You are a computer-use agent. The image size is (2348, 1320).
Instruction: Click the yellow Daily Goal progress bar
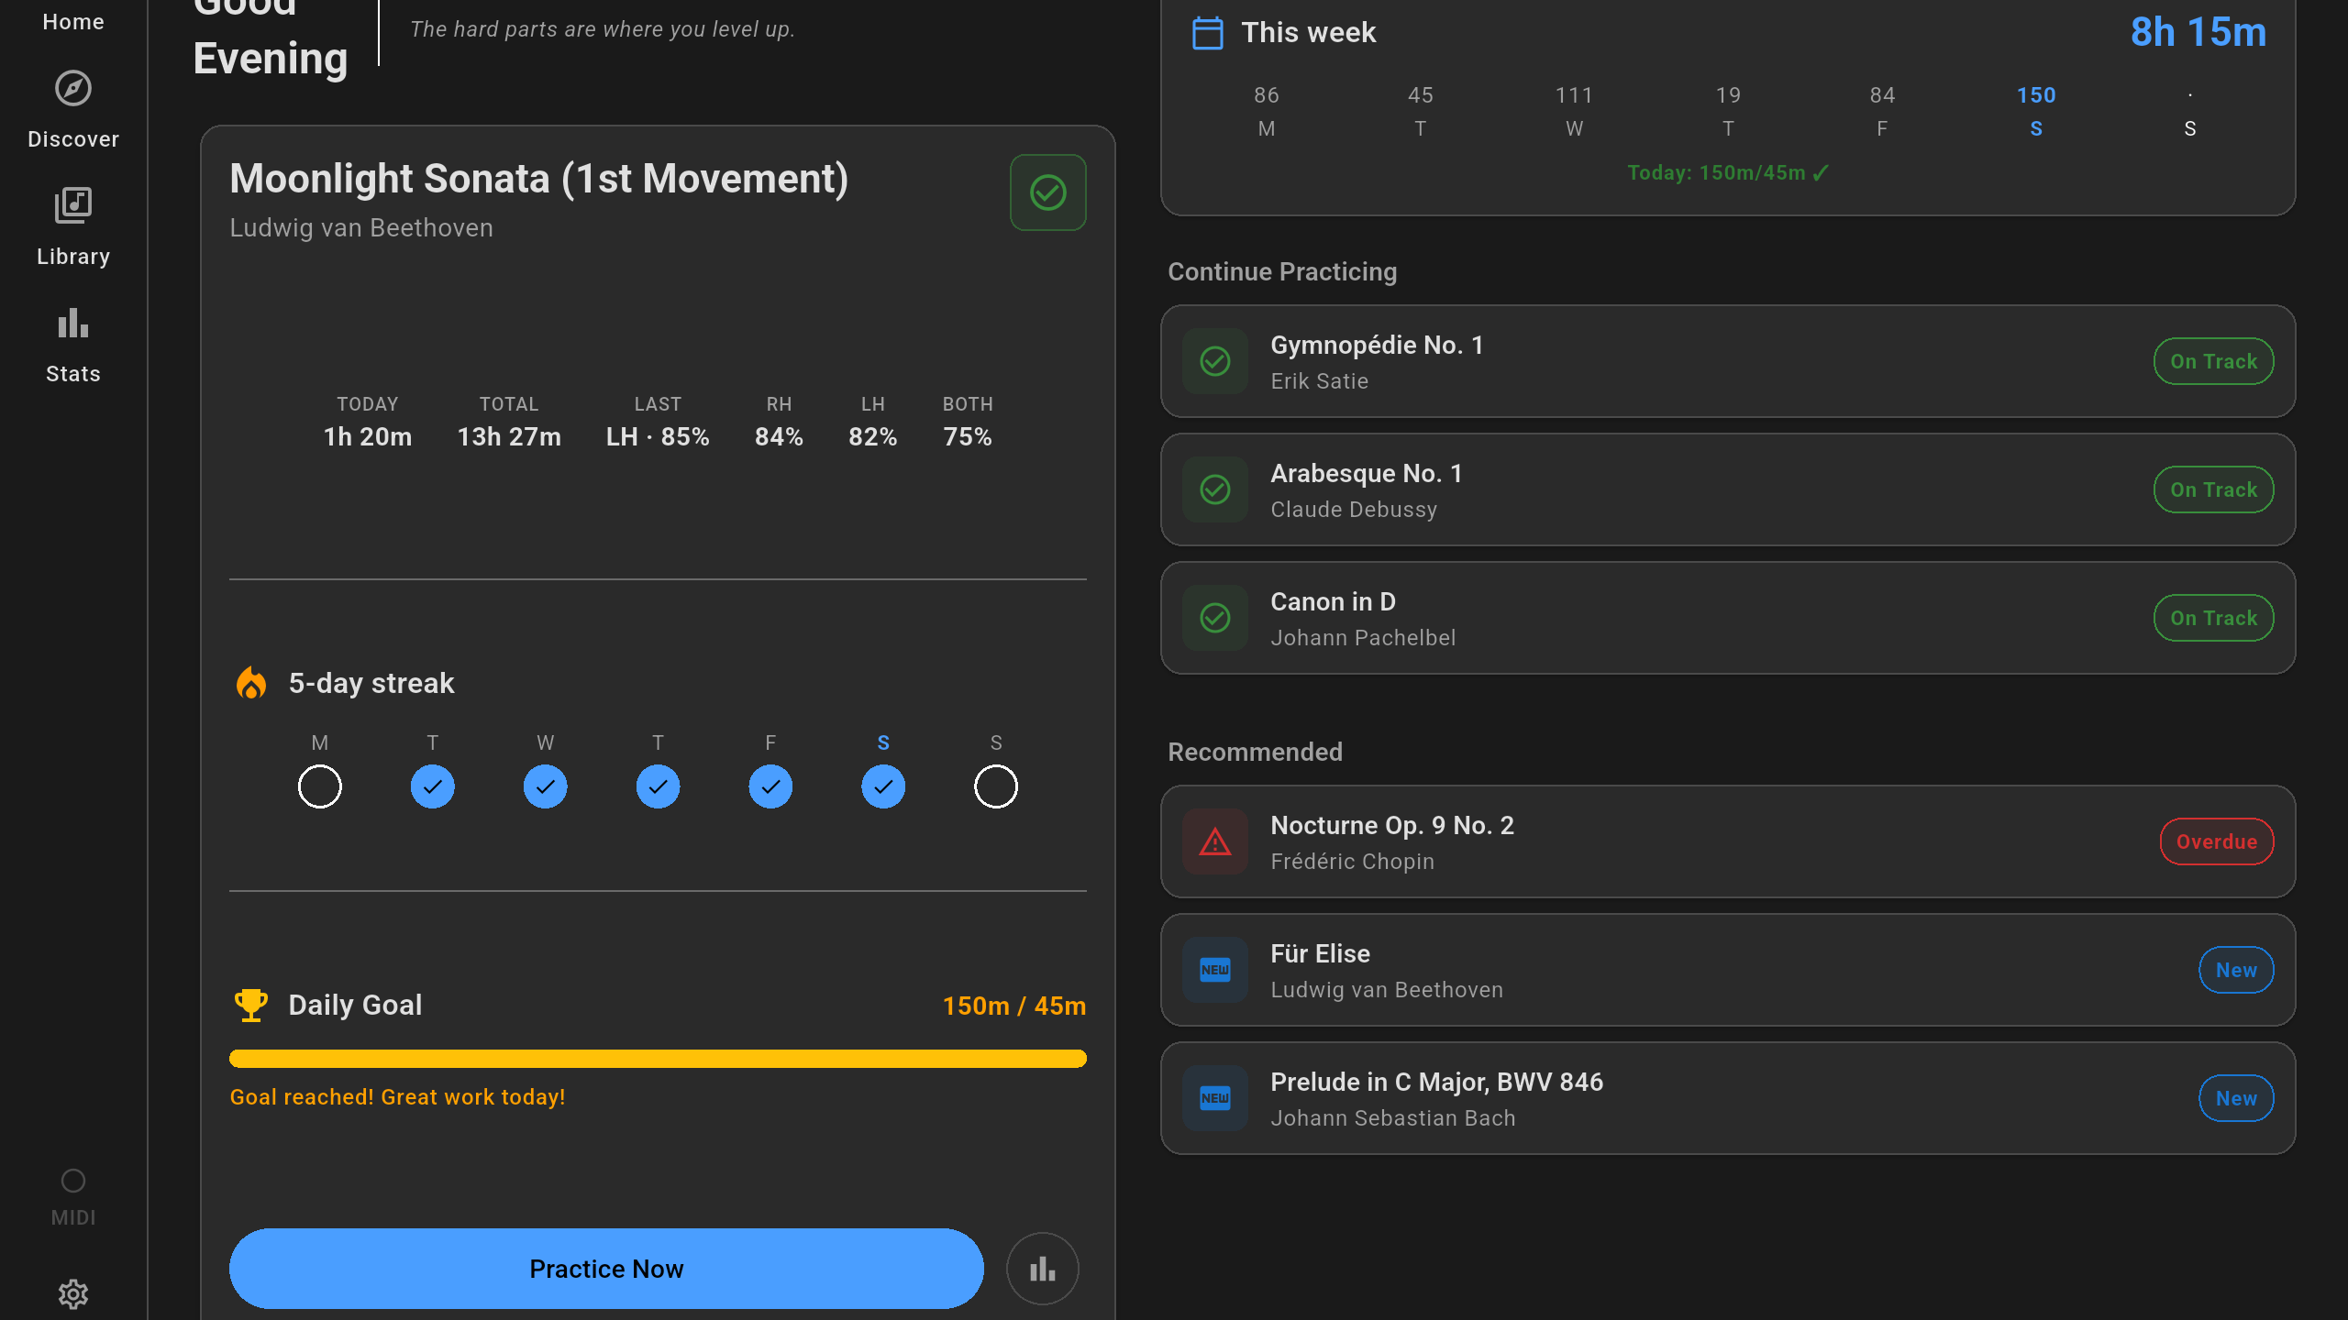[x=658, y=1059]
